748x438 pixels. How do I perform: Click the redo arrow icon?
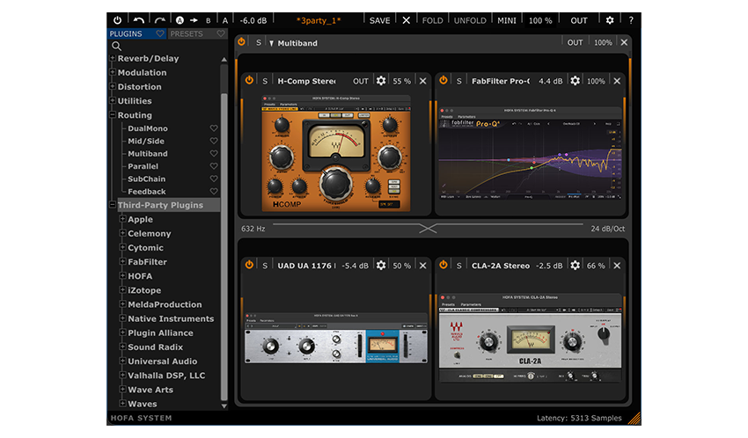160,20
